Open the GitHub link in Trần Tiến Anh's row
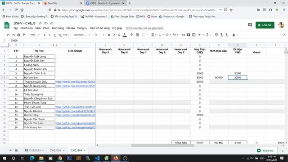Viewport: 288px width, 162px height. pos(75,107)
